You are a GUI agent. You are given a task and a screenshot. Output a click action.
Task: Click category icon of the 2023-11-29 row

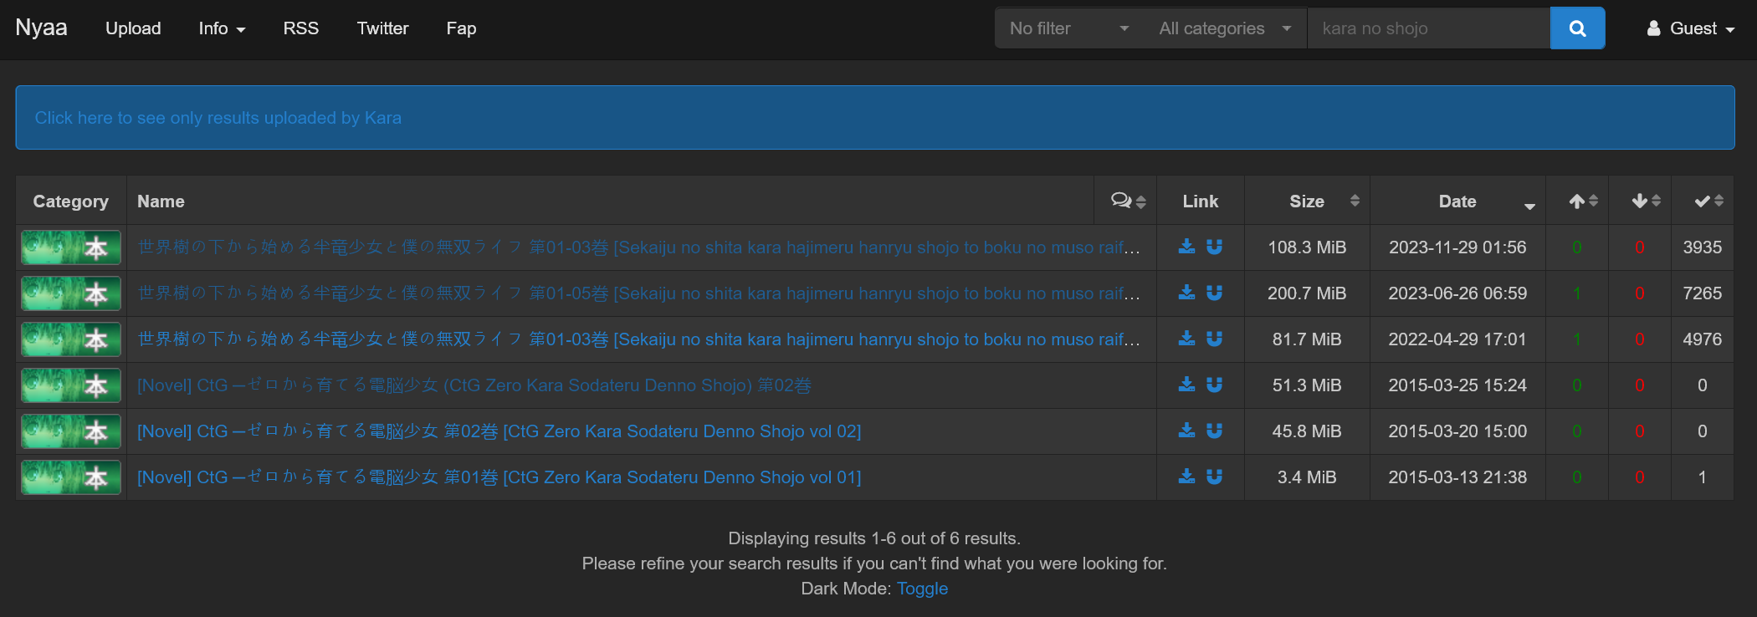pos(71,247)
